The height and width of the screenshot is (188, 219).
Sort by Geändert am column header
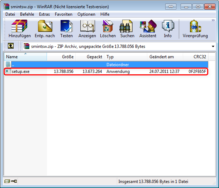coord(165,57)
